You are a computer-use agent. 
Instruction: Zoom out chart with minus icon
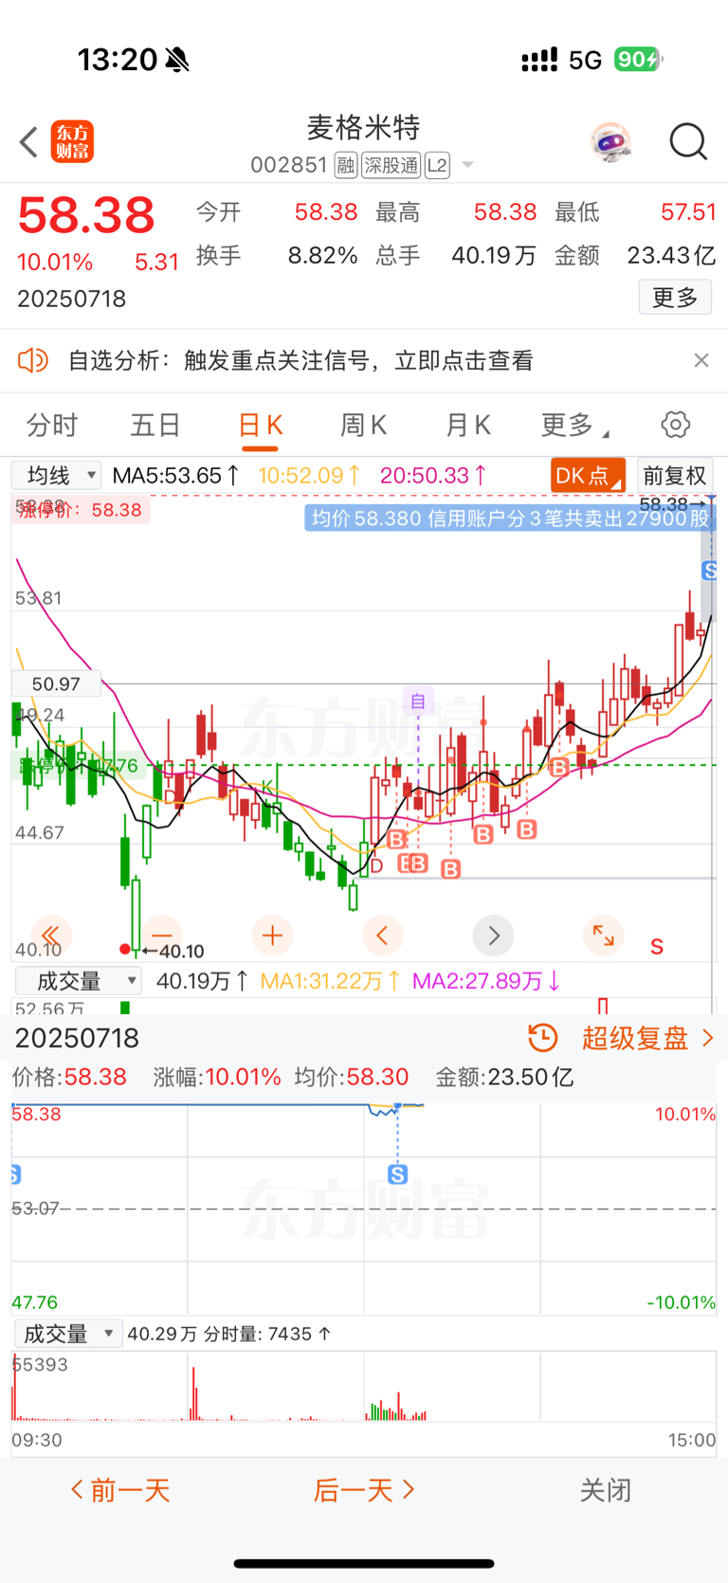click(x=162, y=936)
